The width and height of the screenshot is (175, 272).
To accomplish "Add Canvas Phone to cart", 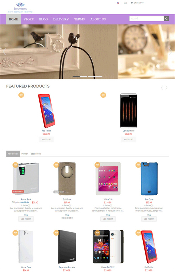I will 129,140.
